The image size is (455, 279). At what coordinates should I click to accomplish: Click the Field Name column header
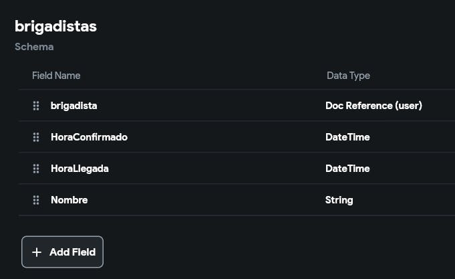(x=56, y=76)
